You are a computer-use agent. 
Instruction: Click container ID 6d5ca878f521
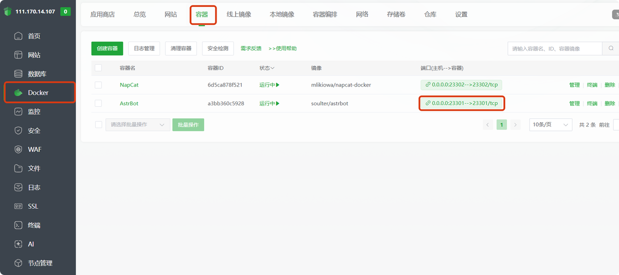point(225,85)
